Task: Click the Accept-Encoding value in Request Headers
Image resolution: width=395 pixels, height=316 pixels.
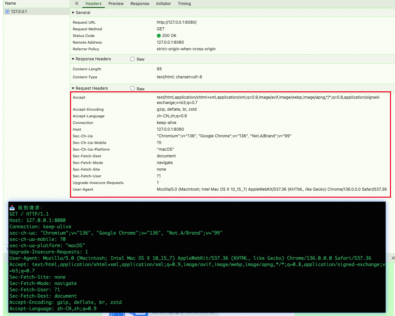Action: (176, 109)
